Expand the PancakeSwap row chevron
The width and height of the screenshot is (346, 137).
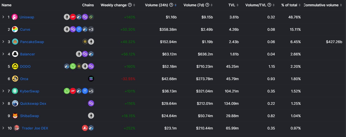click(x=3, y=42)
